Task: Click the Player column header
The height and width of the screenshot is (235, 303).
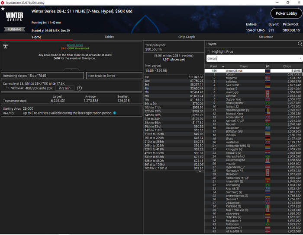Action: coord(243,66)
